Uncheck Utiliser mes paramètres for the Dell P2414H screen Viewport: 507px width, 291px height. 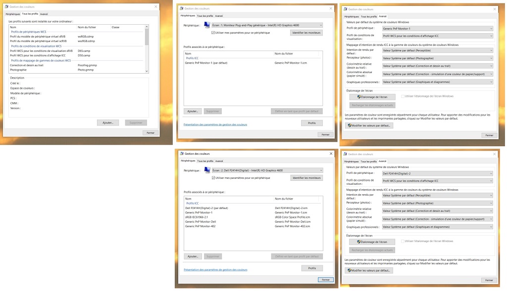pyautogui.click(x=213, y=178)
